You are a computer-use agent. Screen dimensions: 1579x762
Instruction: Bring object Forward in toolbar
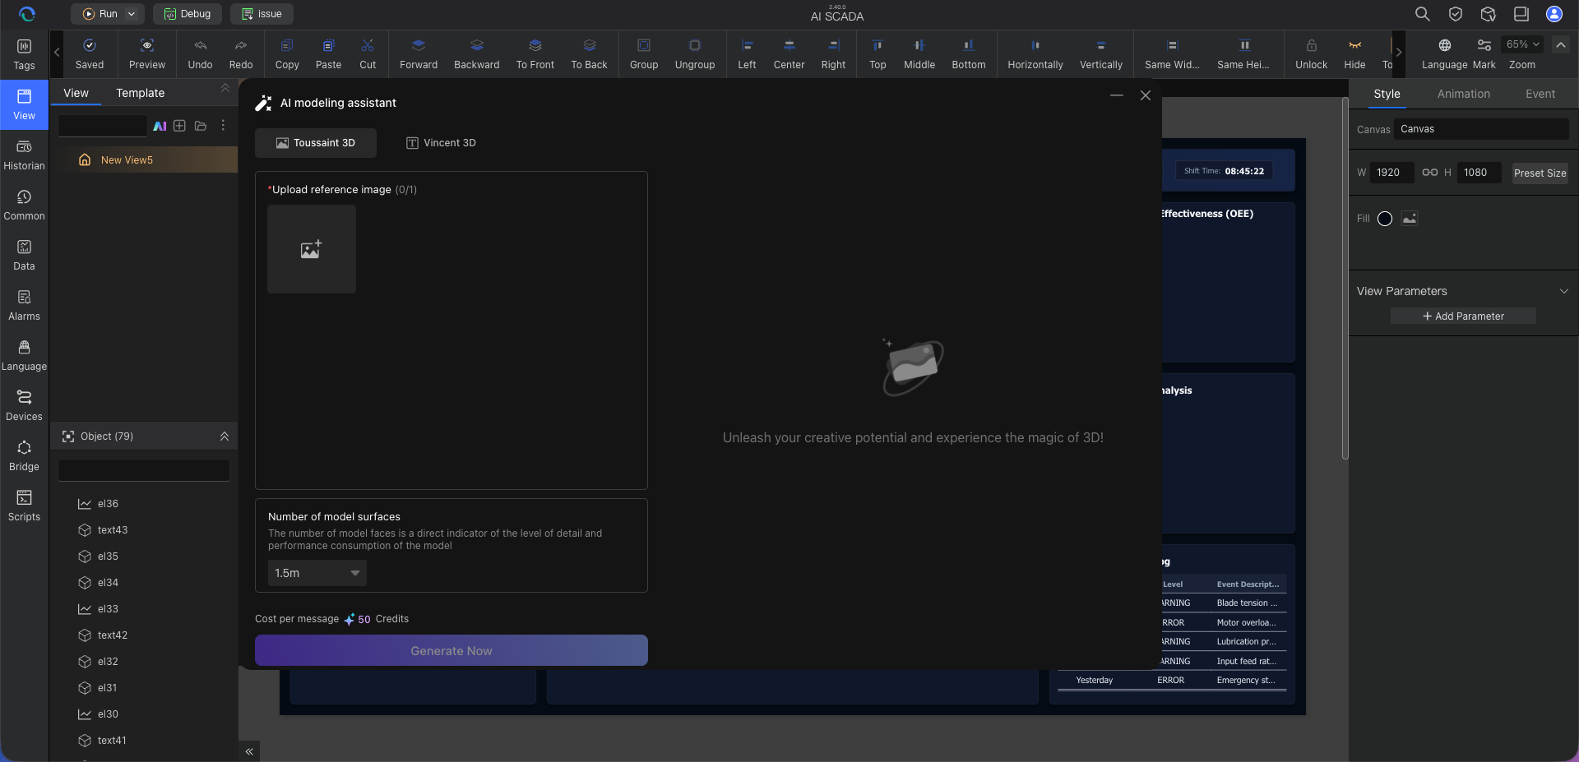(419, 54)
